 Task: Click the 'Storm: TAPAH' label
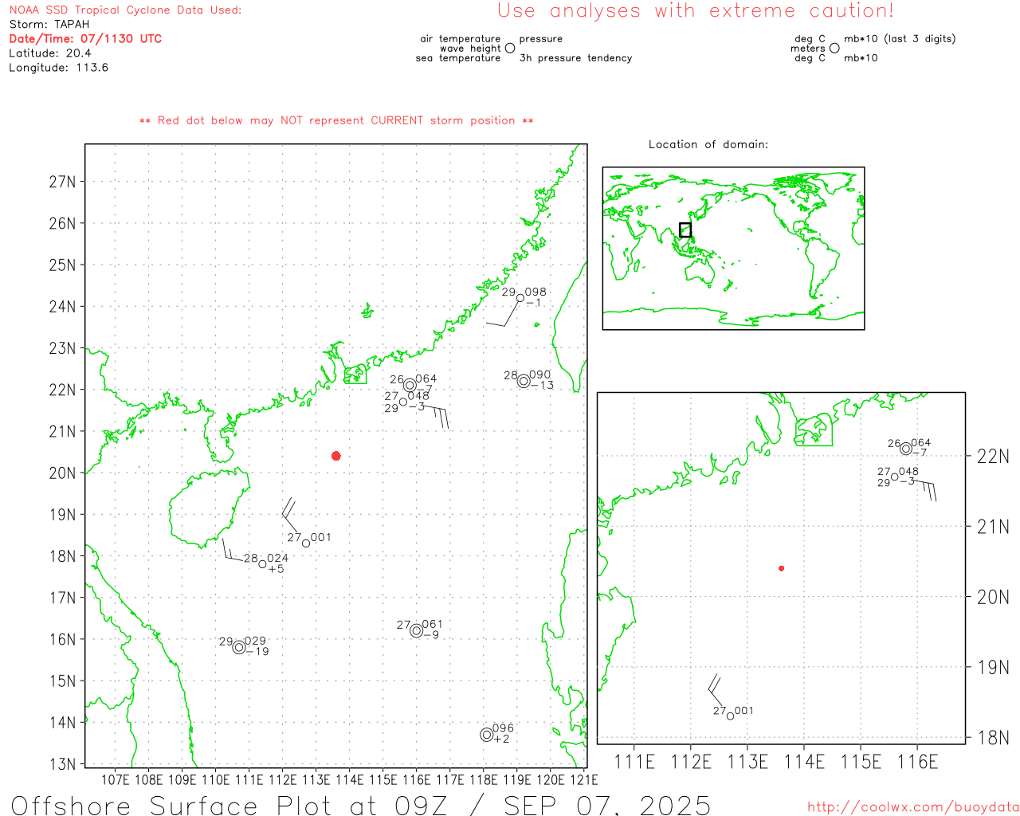click(49, 24)
